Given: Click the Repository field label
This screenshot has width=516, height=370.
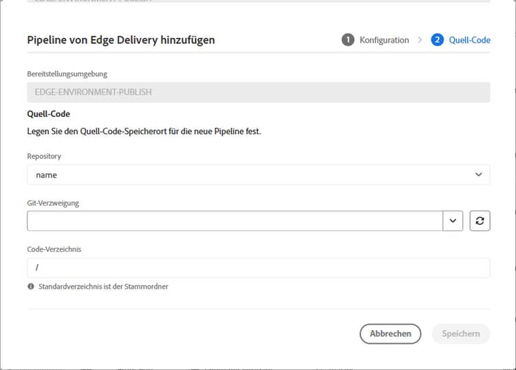Looking at the screenshot, I should pyautogui.click(x=44, y=156).
